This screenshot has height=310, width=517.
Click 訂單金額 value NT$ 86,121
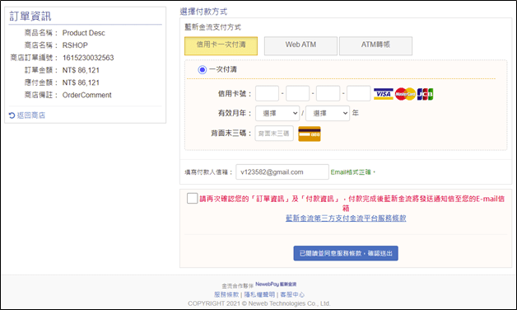[x=81, y=70]
